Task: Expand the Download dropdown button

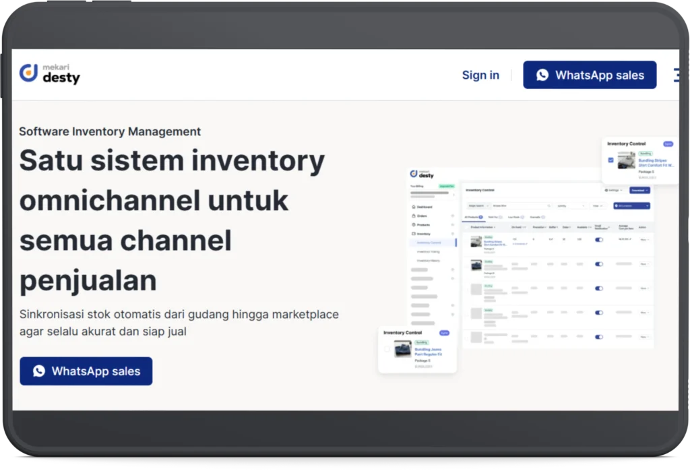Action: [x=639, y=190]
